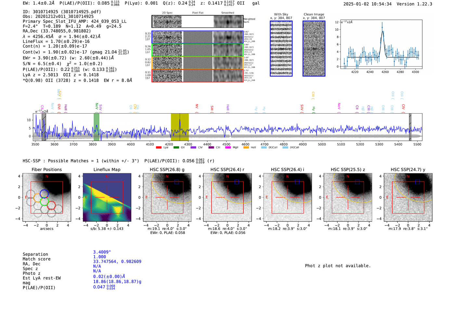Click the red OVI line label

[x=59, y=108]
